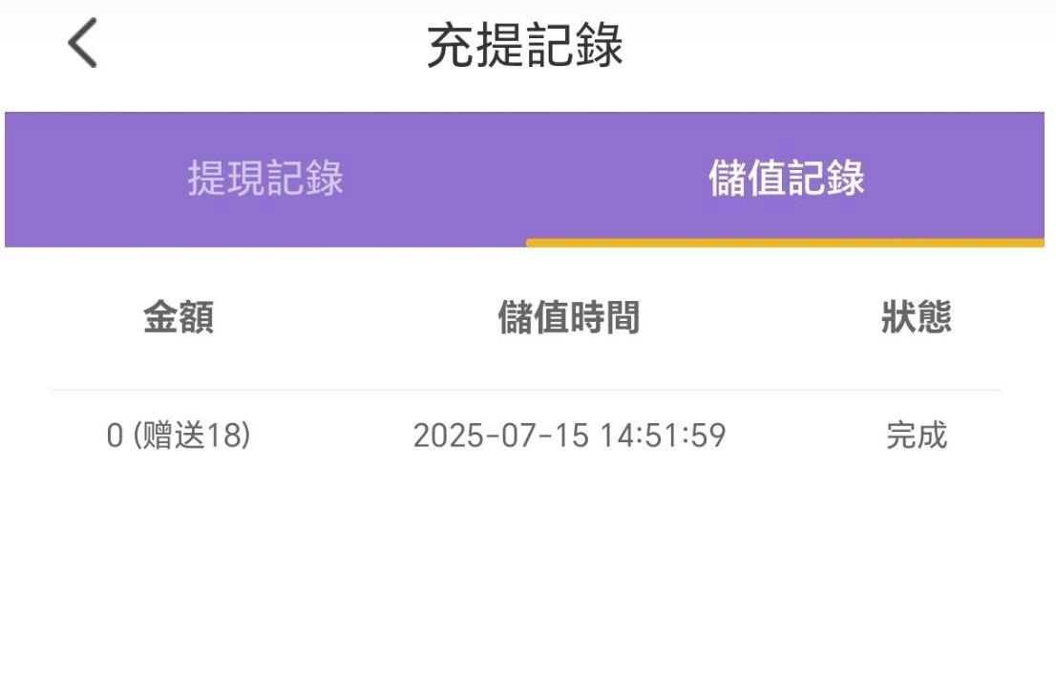Open the 0 (赠送18) amount entry
The height and width of the screenshot is (683, 1056).
click(179, 436)
